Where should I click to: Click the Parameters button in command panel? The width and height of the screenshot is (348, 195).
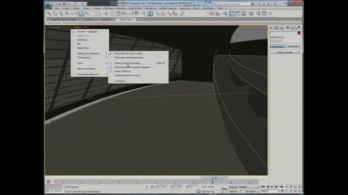[x=277, y=46]
